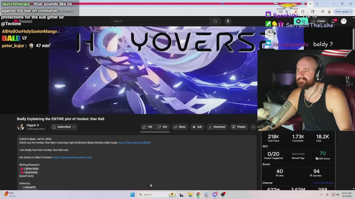Open the bakashift editor link
Image resolution: width=355 pixels, height=199 pixels.
[27, 187]
